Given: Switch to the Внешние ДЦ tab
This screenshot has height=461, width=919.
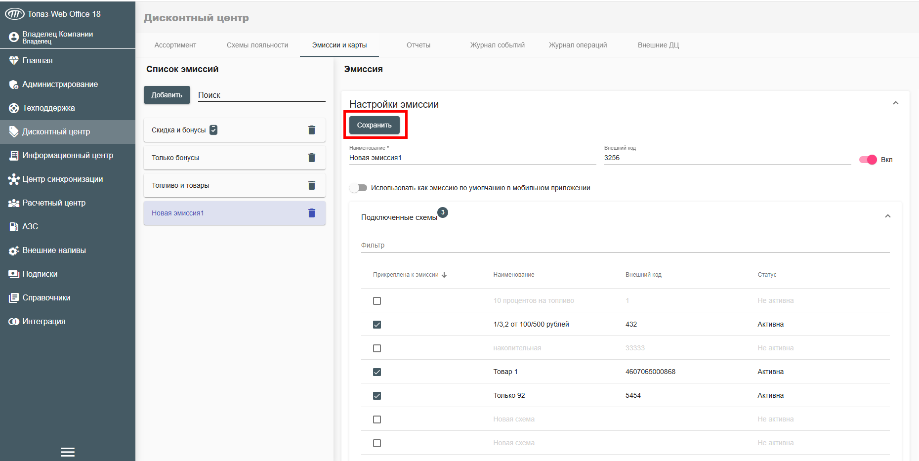Looking at the screenshot, I should (659, 45).
